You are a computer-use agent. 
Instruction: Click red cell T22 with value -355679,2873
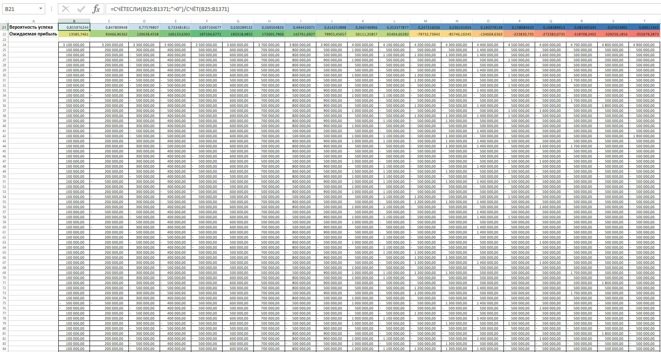click(645, 34)
